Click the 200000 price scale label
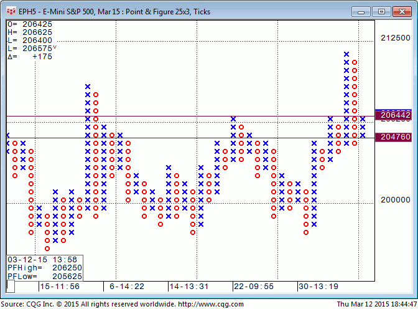Viewport: 418px width, 309px height. 396,200
